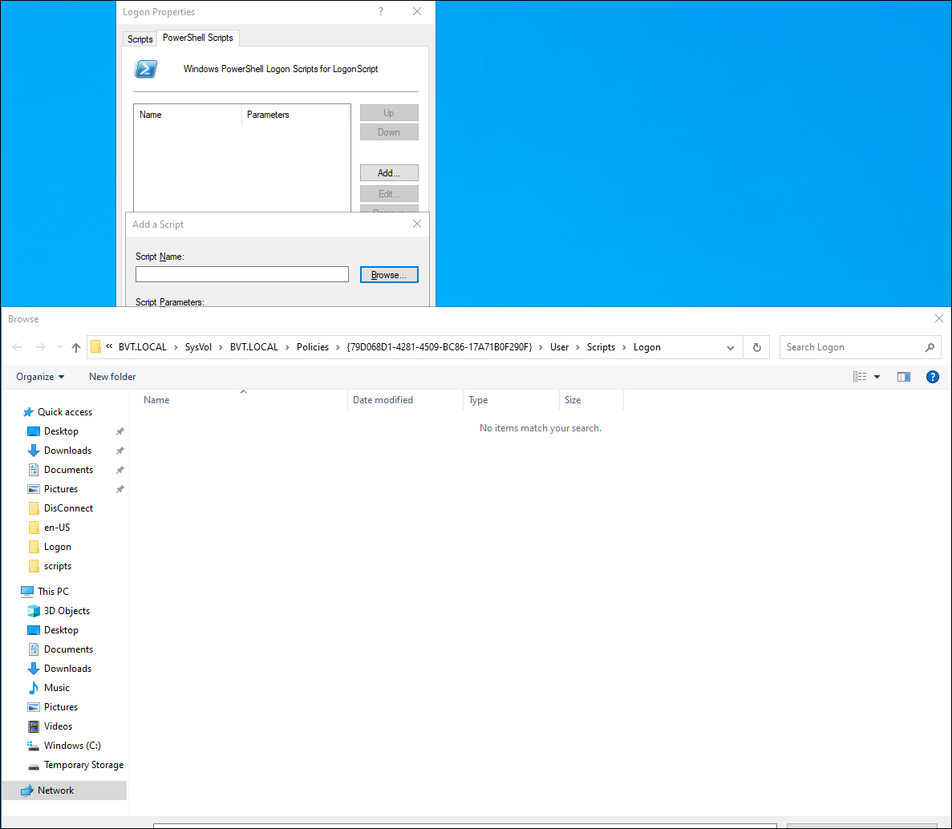The image size is (952, 829).
Task: Click Policies breadcrumb segment
Action: pos(313,347)
